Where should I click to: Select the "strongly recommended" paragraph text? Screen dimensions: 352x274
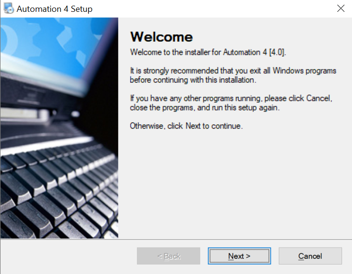233,75
